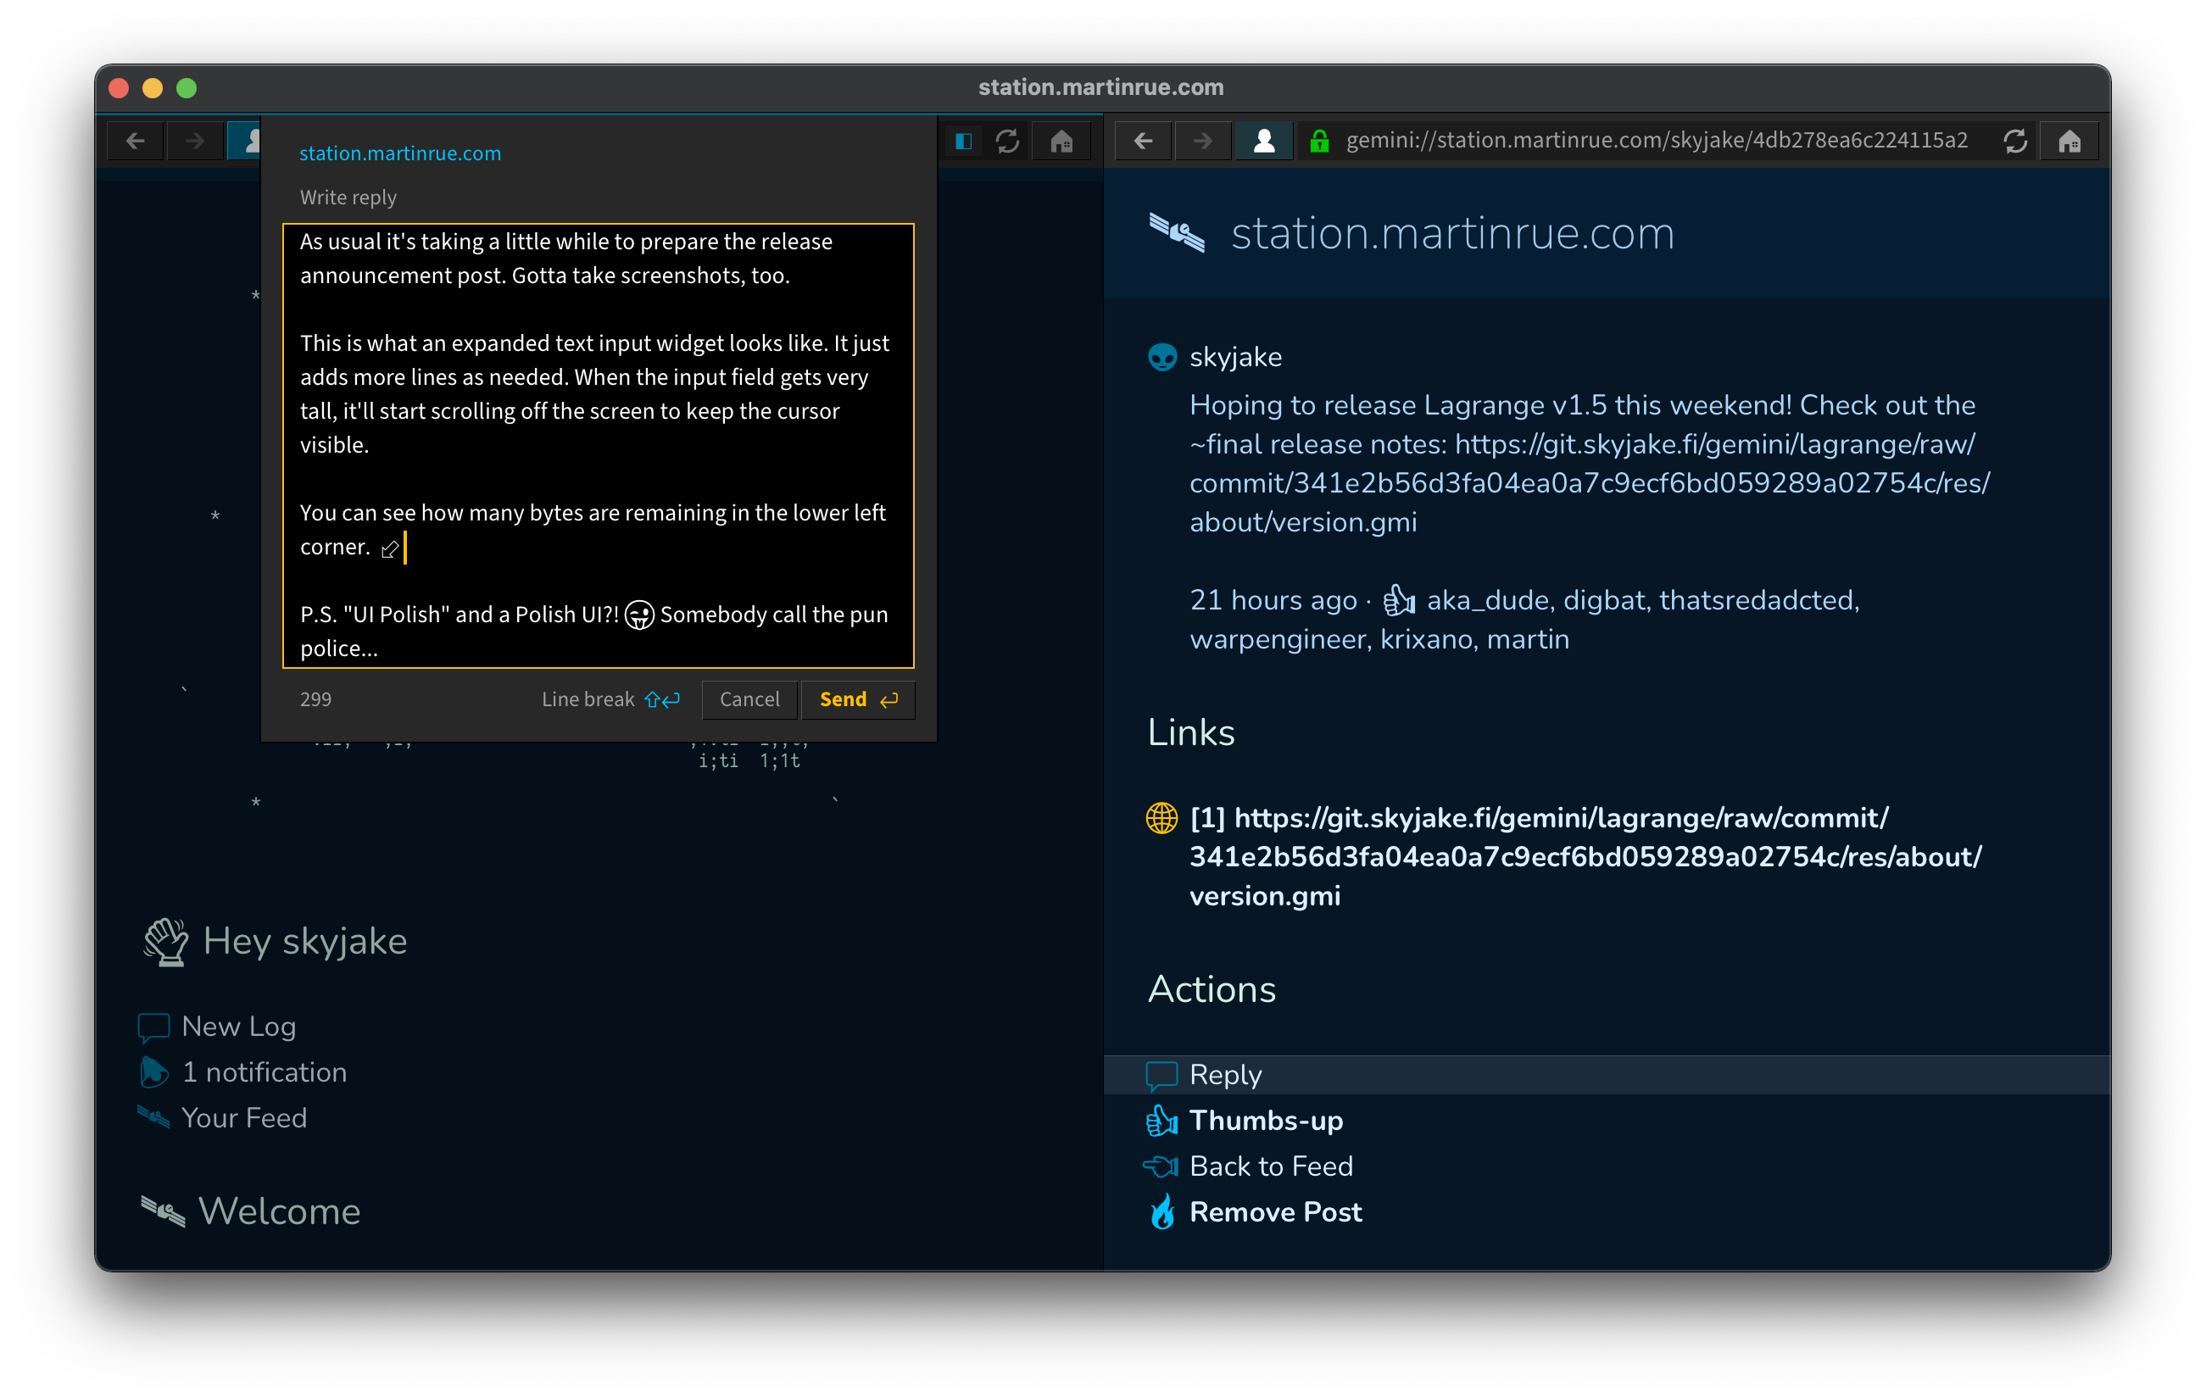Click the thumbs-up icon beside liker names
The image size is (2206, 1397).
point(1398,600)
